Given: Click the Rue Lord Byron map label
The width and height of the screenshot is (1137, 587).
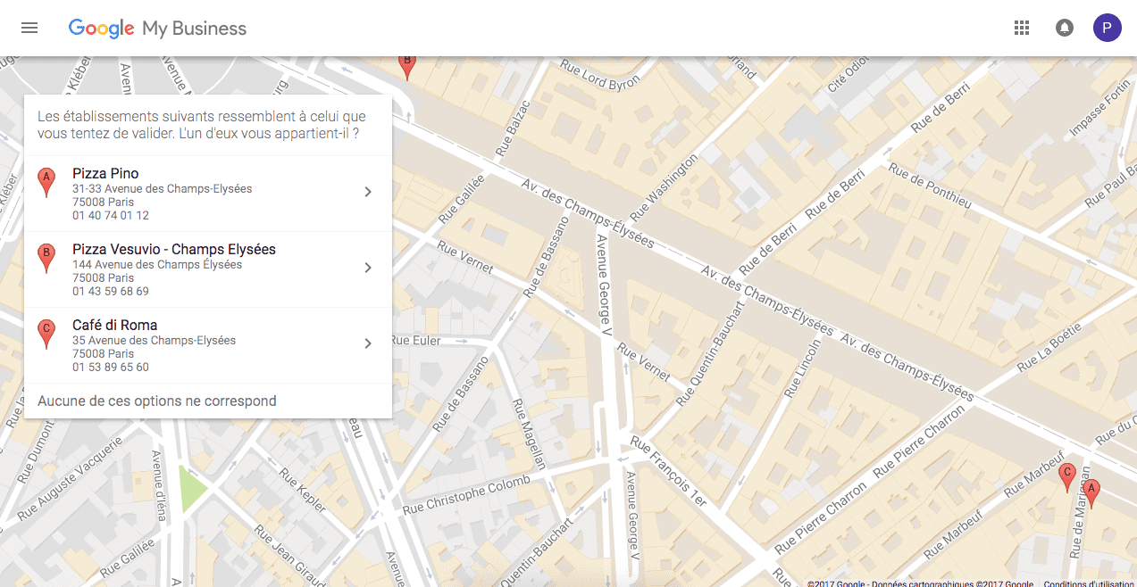Looking at the screenshot, I should point(600,74).
